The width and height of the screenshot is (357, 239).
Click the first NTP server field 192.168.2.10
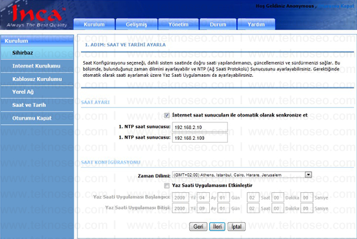(x=200, y=127)
